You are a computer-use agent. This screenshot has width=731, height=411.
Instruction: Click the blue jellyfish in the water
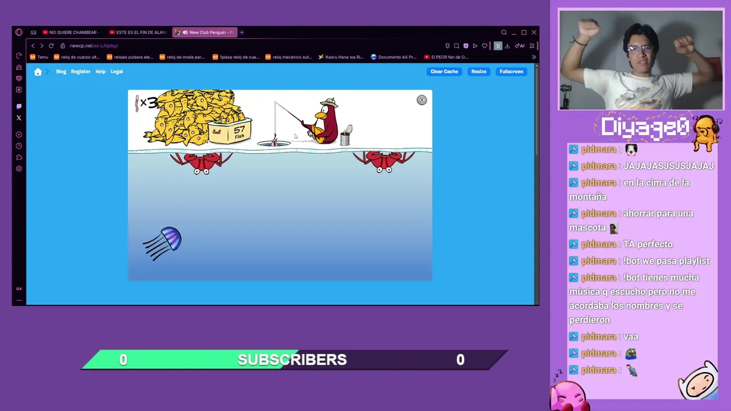point(163,243)
